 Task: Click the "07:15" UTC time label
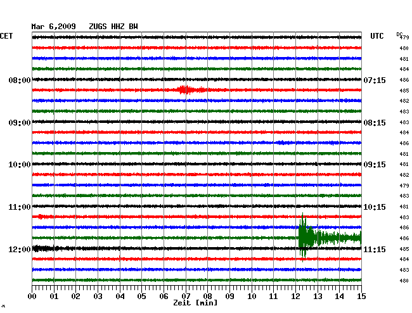(x=375, y=80)
